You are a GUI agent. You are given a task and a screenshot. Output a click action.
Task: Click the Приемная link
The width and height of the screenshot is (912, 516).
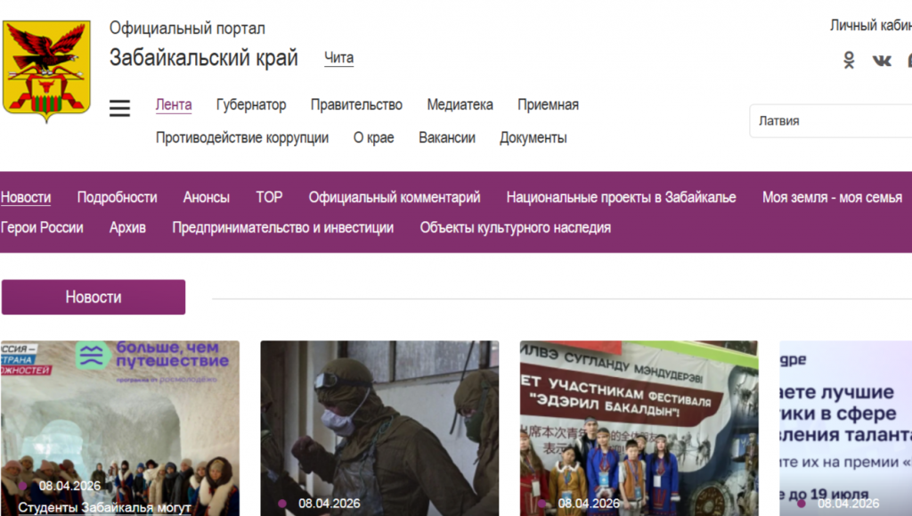click(x=548, y=105)
